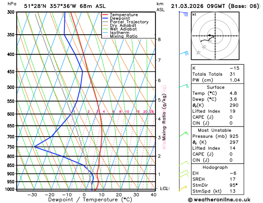Click the mixing ratio 10 label at 600 hPa
Screen dimensions: 263x203
(x=127, y=112)
